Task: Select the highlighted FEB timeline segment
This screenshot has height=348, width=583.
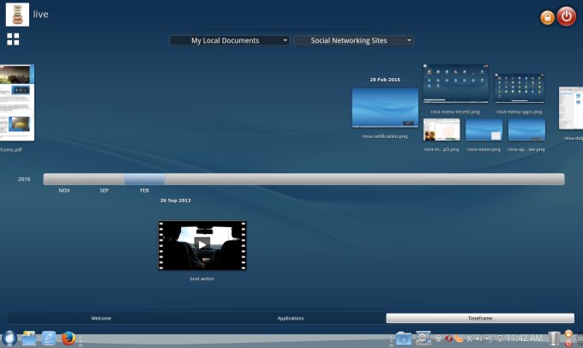Action: [x=144, y=179]
